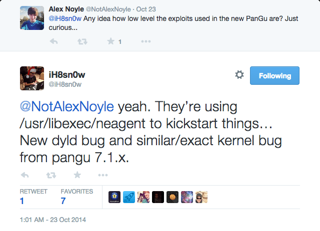Toggle the Following button for iH8sn0w
The image size is (320, 231).
coord(274,76)
